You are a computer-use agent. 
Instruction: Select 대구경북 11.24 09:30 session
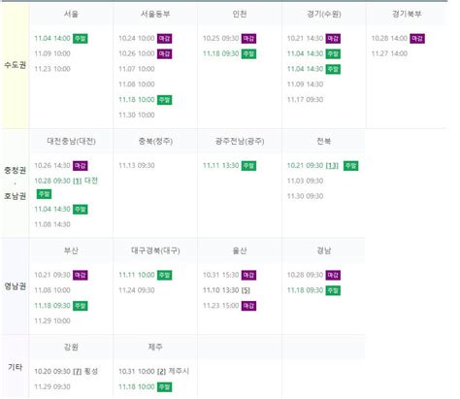pyautogui.click(x=137, y=290)
